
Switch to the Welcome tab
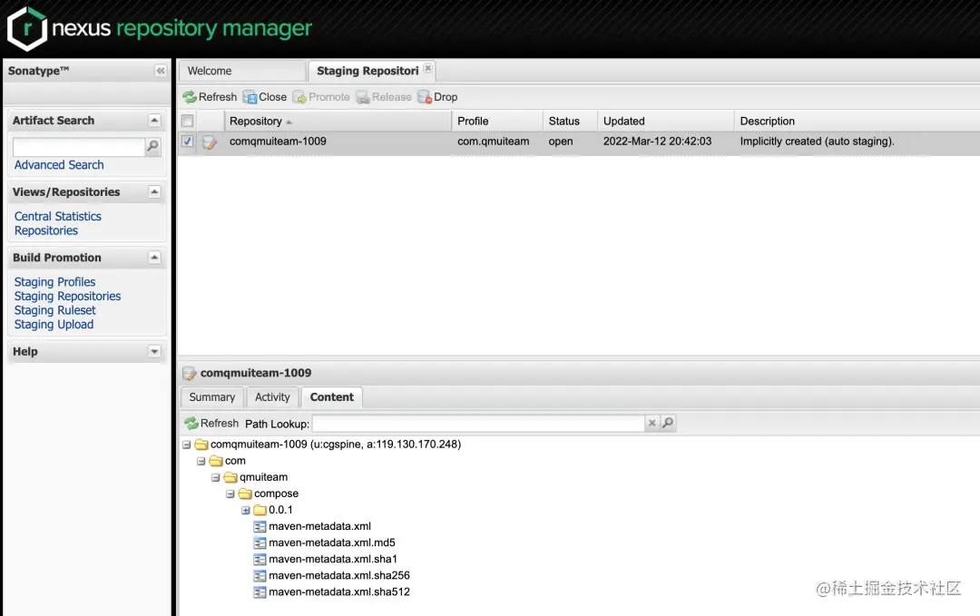pos(242,71)
